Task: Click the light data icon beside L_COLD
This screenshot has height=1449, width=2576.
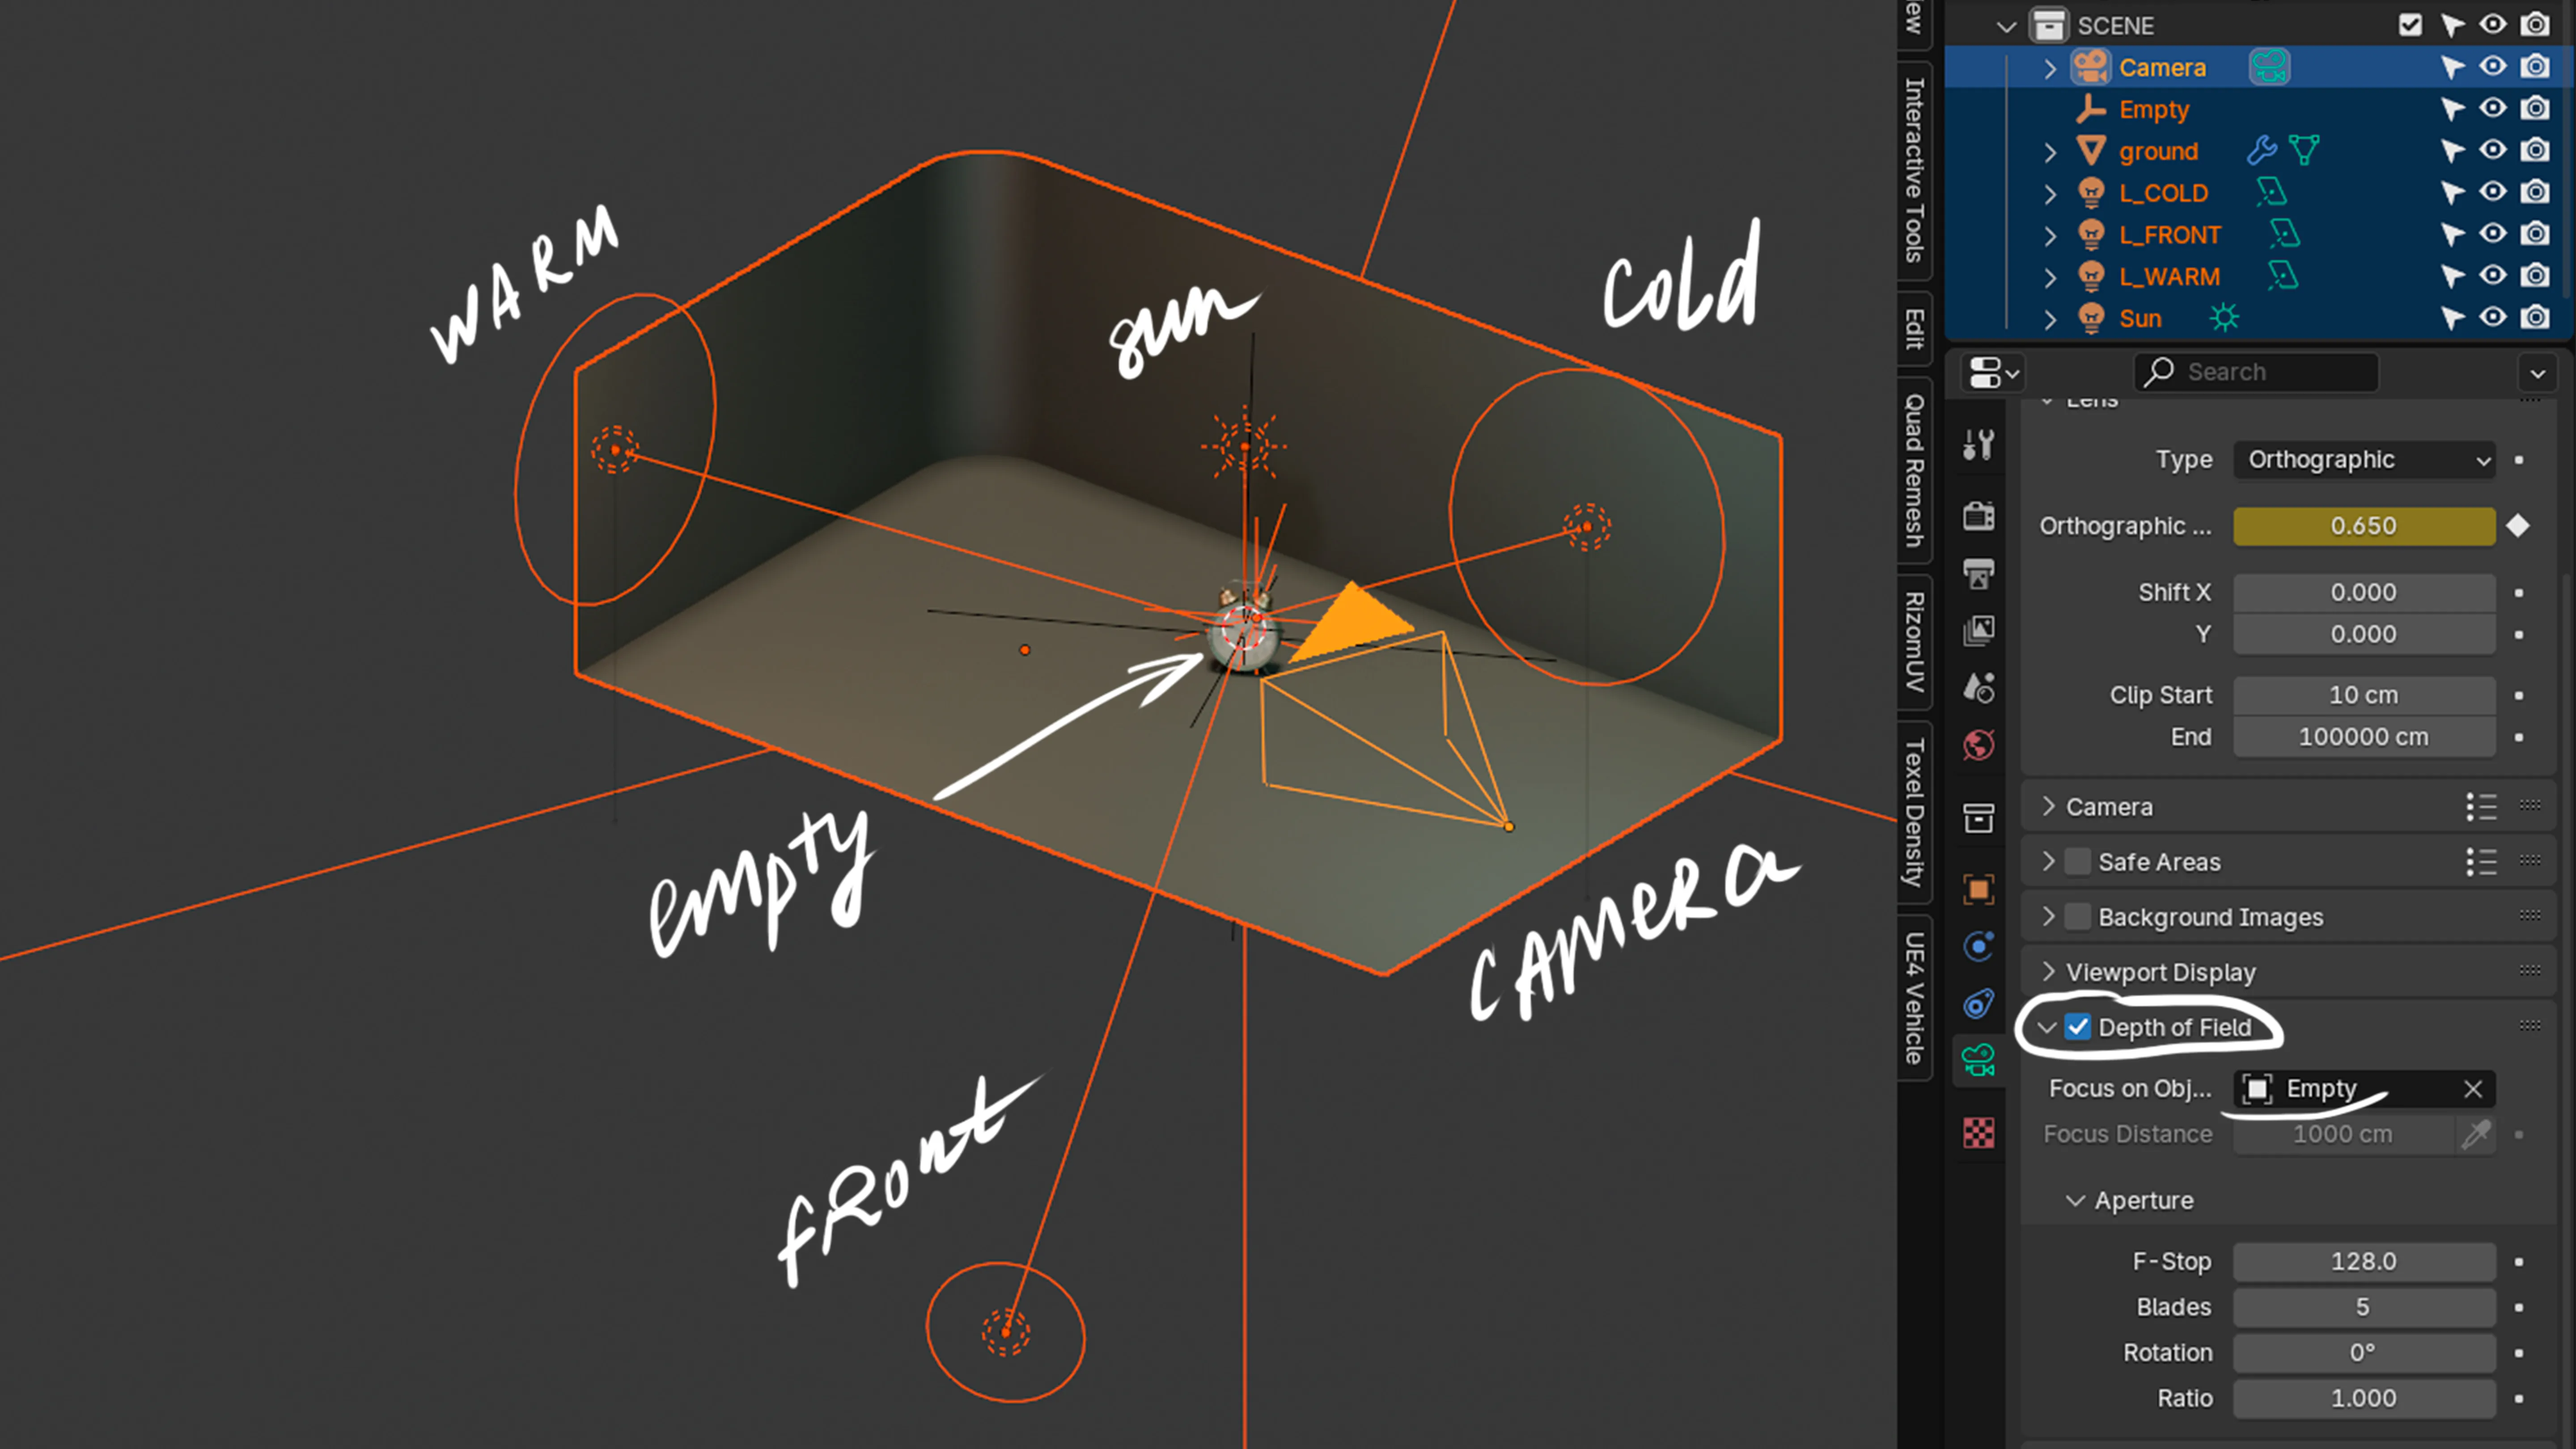Action: pyautogui.click(x=2271, y=192)
